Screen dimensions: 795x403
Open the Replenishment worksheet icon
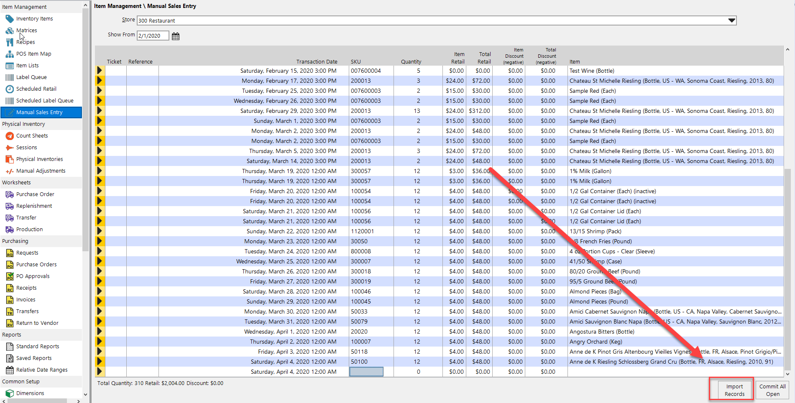pyautogui.click(x=10, y=206)
